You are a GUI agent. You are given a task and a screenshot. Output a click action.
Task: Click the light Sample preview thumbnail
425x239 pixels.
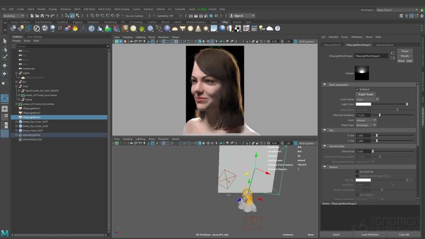point(362,73)
